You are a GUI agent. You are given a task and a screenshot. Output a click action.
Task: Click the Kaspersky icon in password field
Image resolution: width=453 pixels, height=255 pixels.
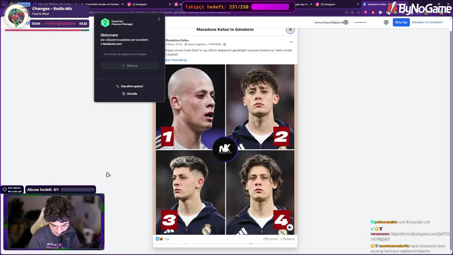tap(386, 22)
